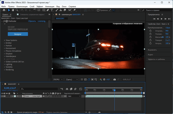Open the Анимация menu
Screen dimensions: 173x114
49,6
